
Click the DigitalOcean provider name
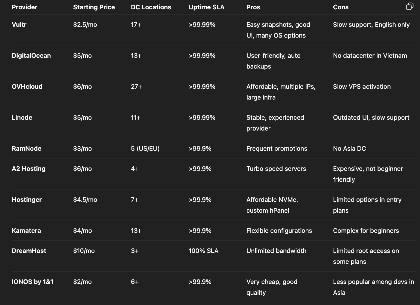(x=31, y=56)
